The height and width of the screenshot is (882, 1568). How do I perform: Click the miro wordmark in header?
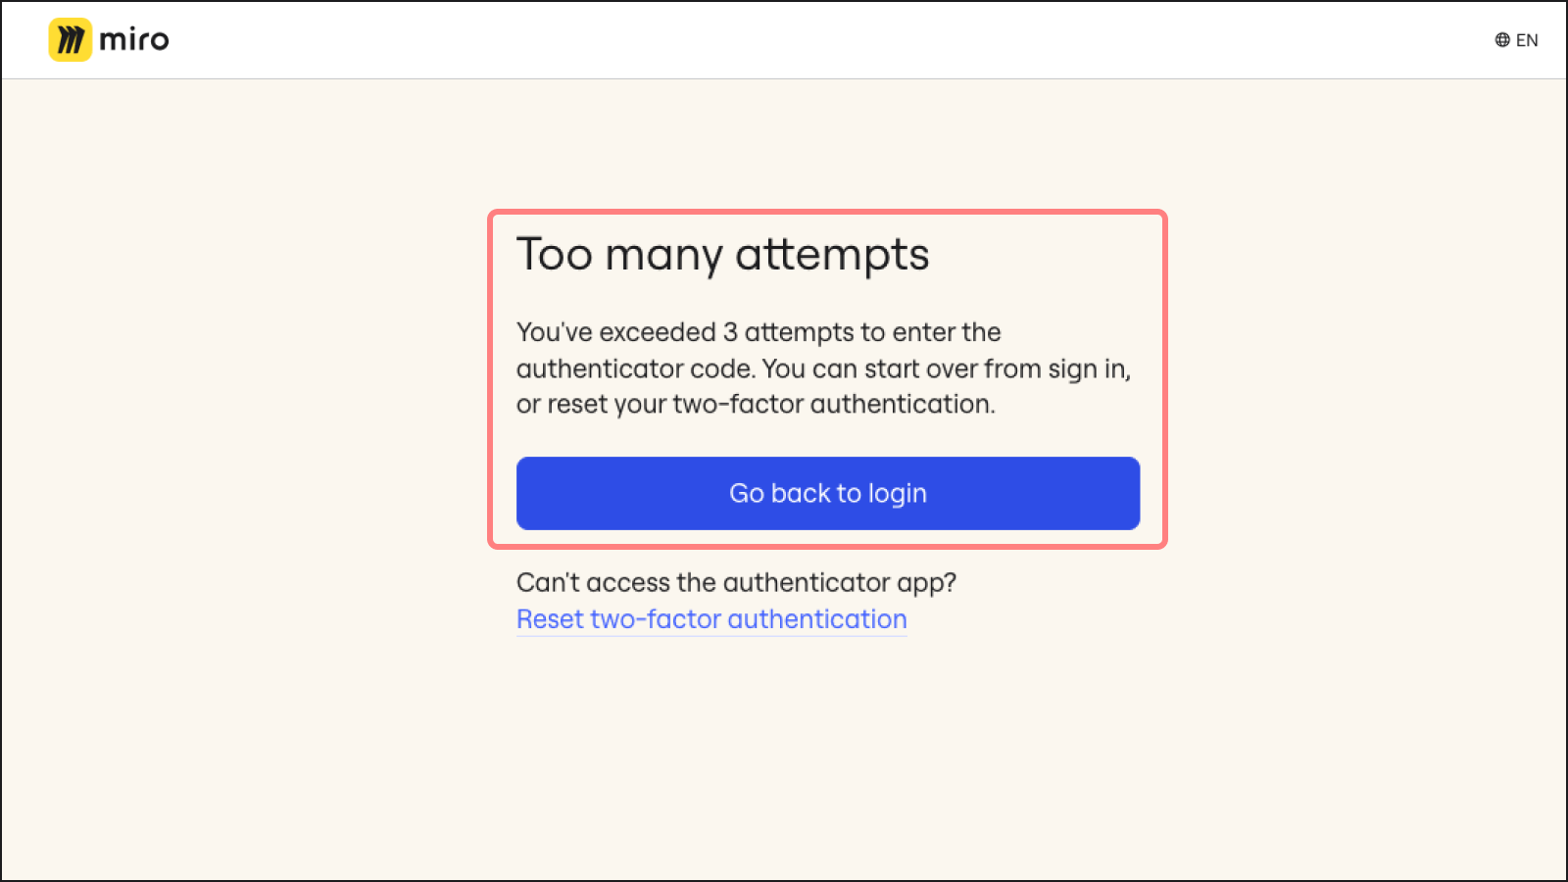pos(134,40)
